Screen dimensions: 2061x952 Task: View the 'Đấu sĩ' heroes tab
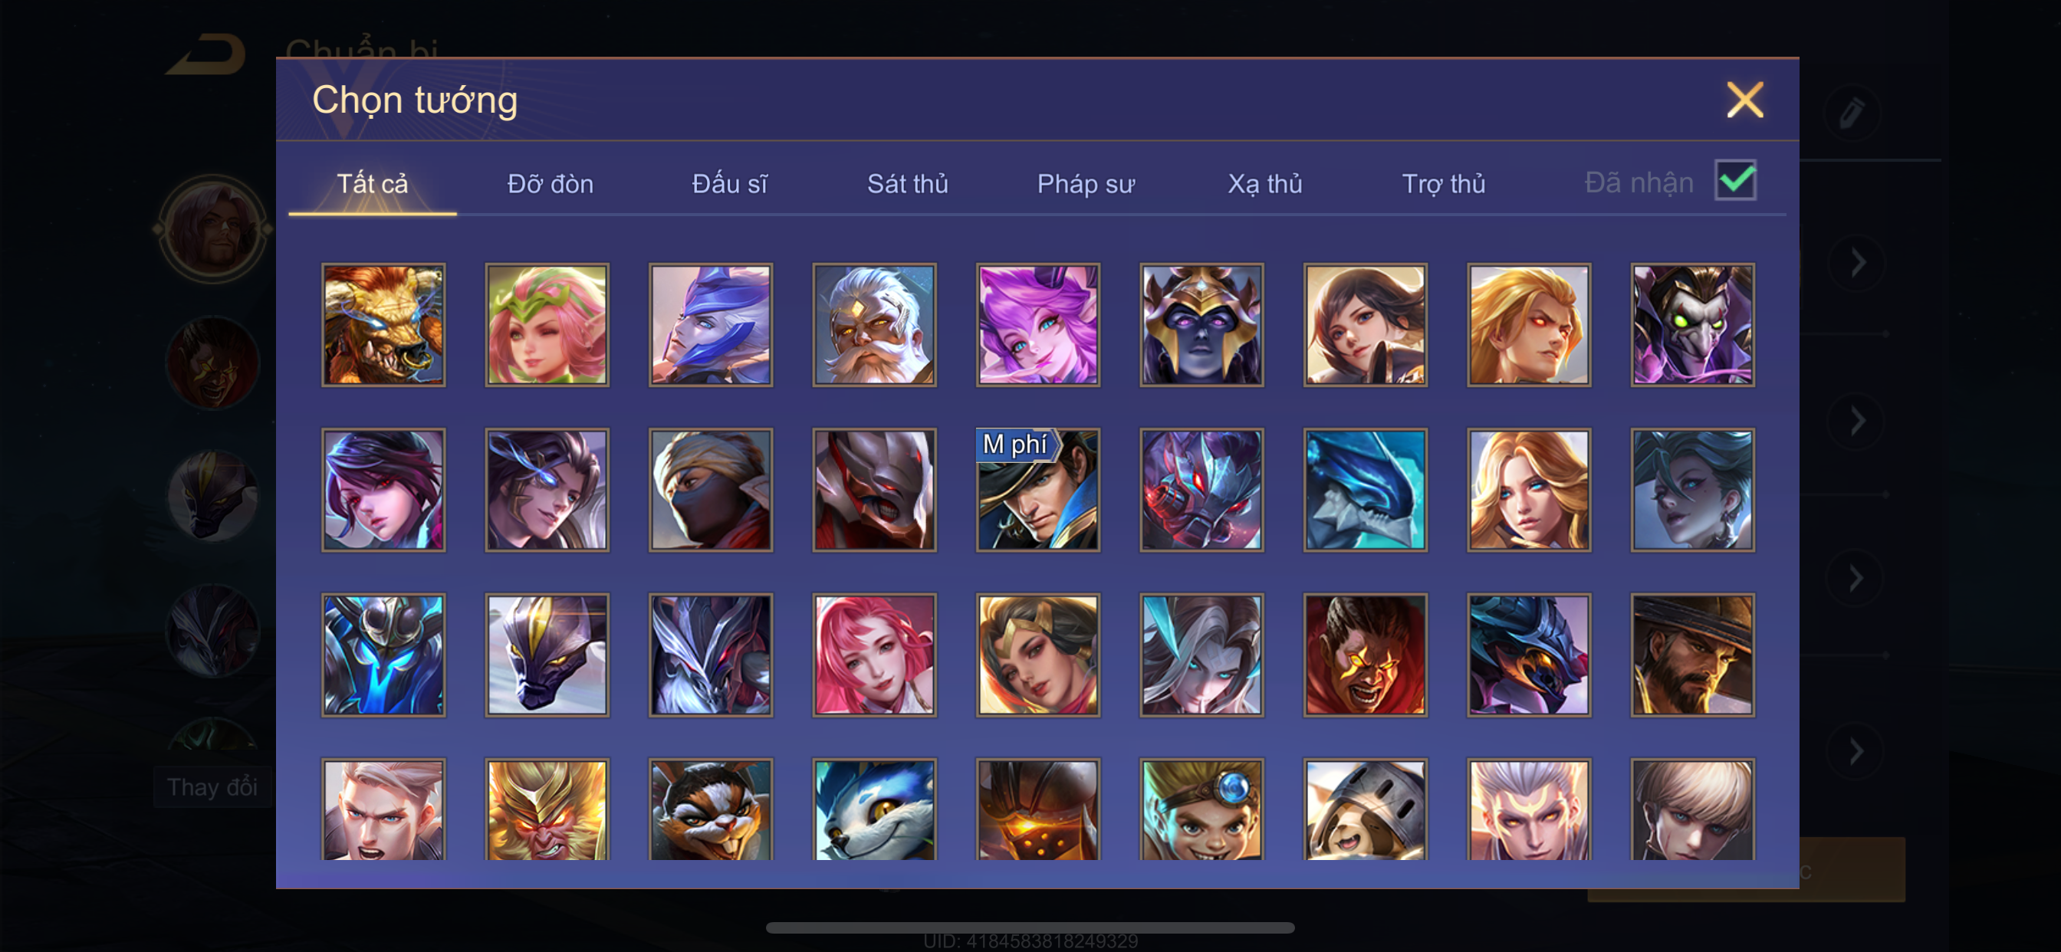click(x=729, y=184)
